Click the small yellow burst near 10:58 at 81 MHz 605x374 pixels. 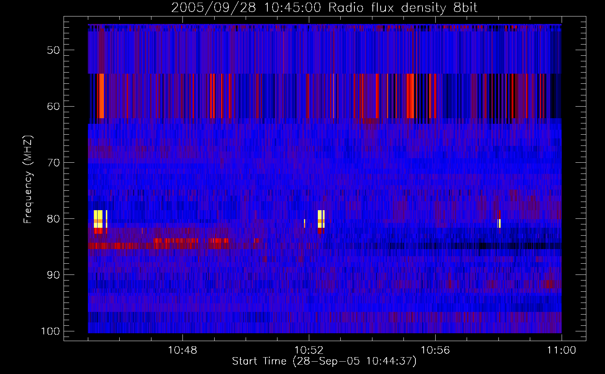[500, 223]
